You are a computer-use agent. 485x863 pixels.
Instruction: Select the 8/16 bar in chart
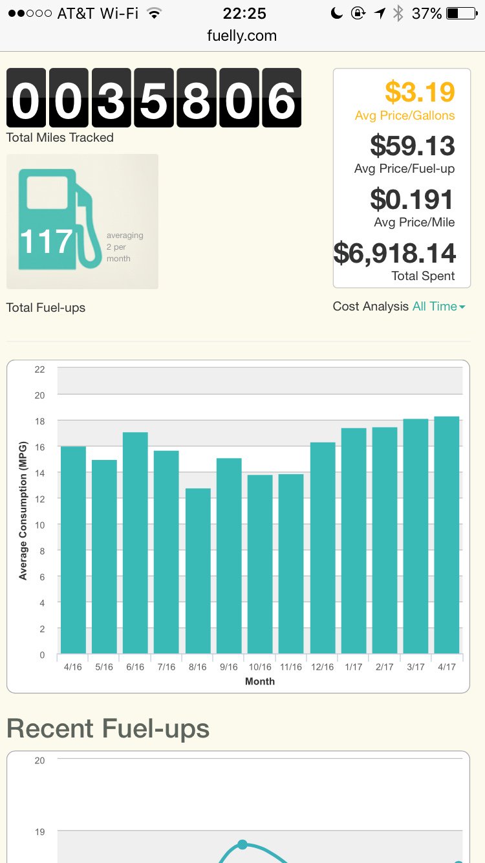click(x=198, y=571)
